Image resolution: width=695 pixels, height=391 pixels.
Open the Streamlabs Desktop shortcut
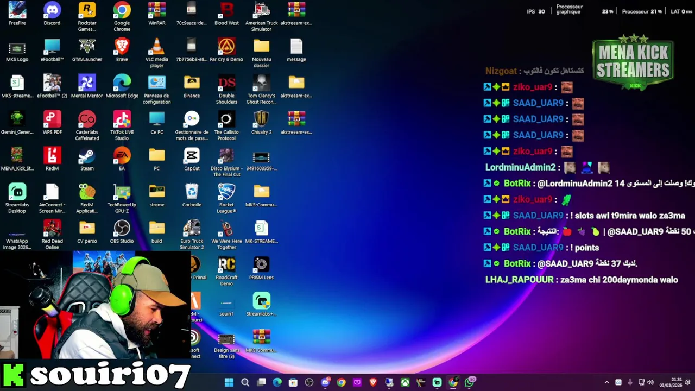[x=17, y=198]
